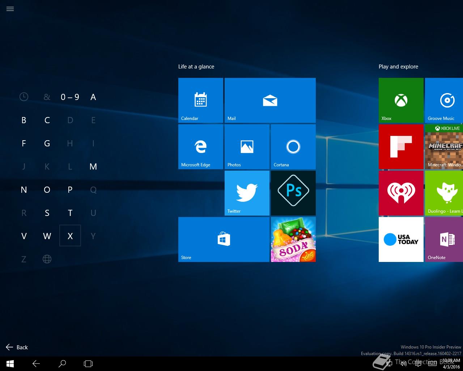Open the Xbox tile
Viewport: 463px width, 371px height.
(401, 100)
